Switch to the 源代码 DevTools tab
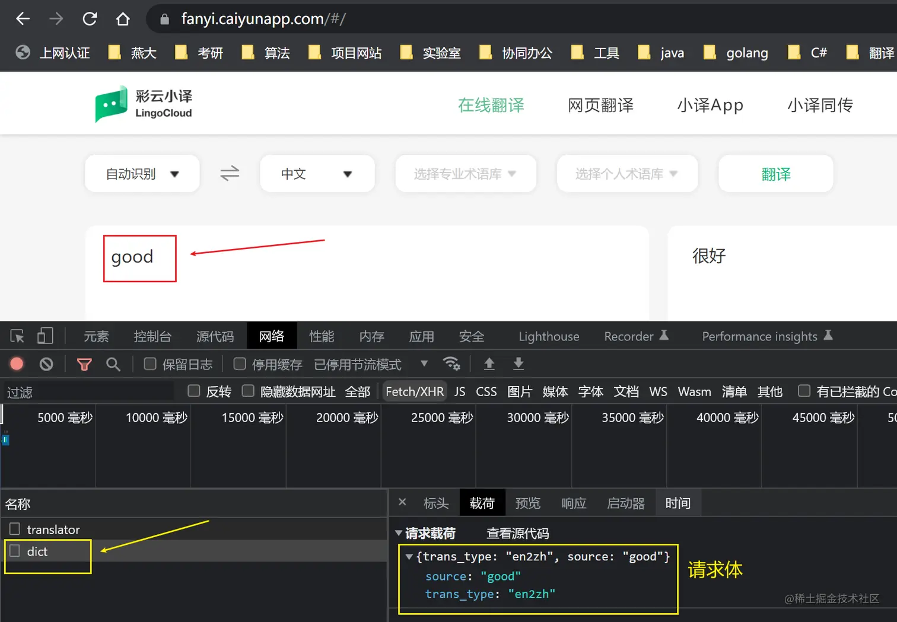 [x=215, y=336]
